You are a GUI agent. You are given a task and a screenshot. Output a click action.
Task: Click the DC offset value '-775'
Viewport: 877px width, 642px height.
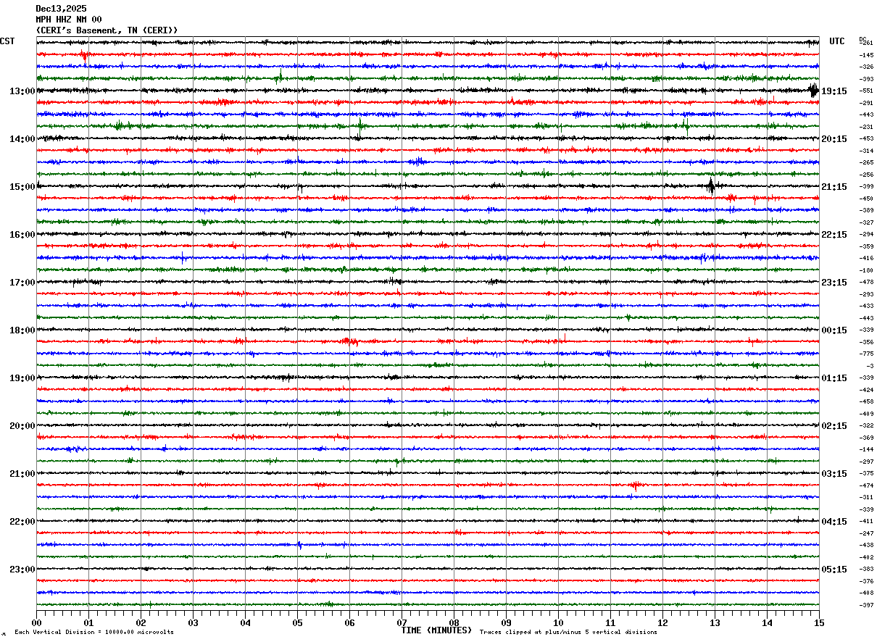866,354
